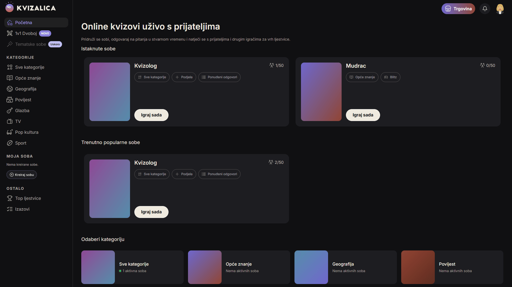Screen dimensions: 512x287
Task: Click the Mudrac room gradient thumbnail
Action: pyautogui.click(x=321, y=92)
